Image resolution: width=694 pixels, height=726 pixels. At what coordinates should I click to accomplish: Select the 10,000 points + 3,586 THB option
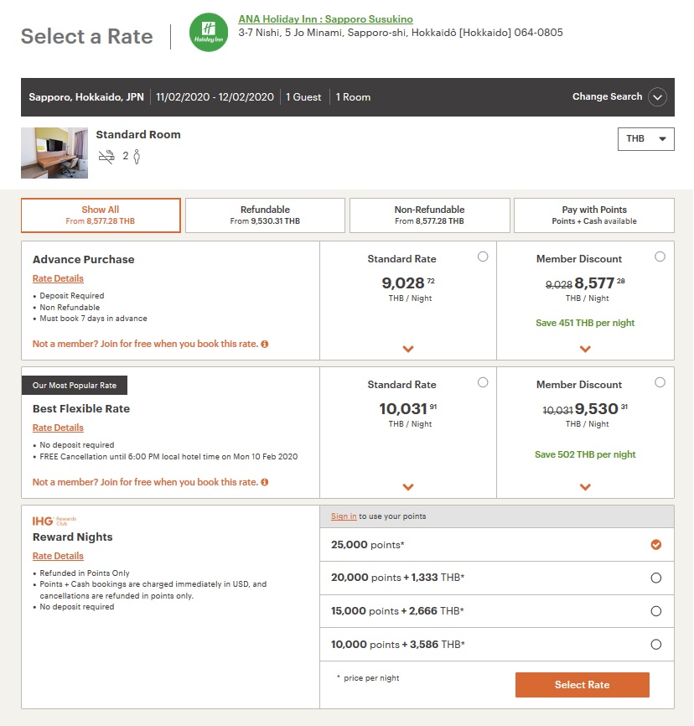(x=655, y=645)
